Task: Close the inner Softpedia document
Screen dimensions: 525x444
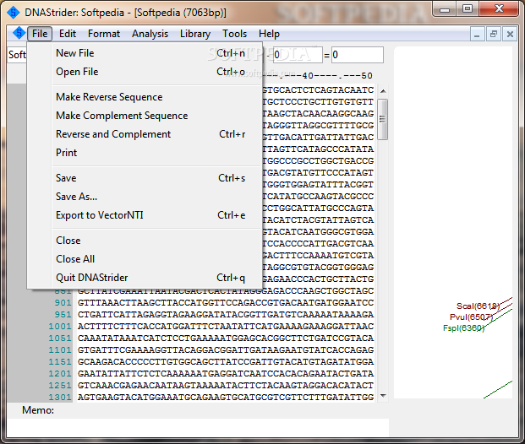Action: [x=510, y=35]
